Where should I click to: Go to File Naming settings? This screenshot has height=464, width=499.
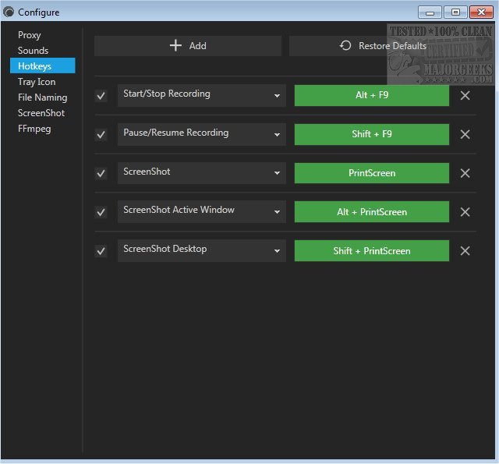[42, 97]
